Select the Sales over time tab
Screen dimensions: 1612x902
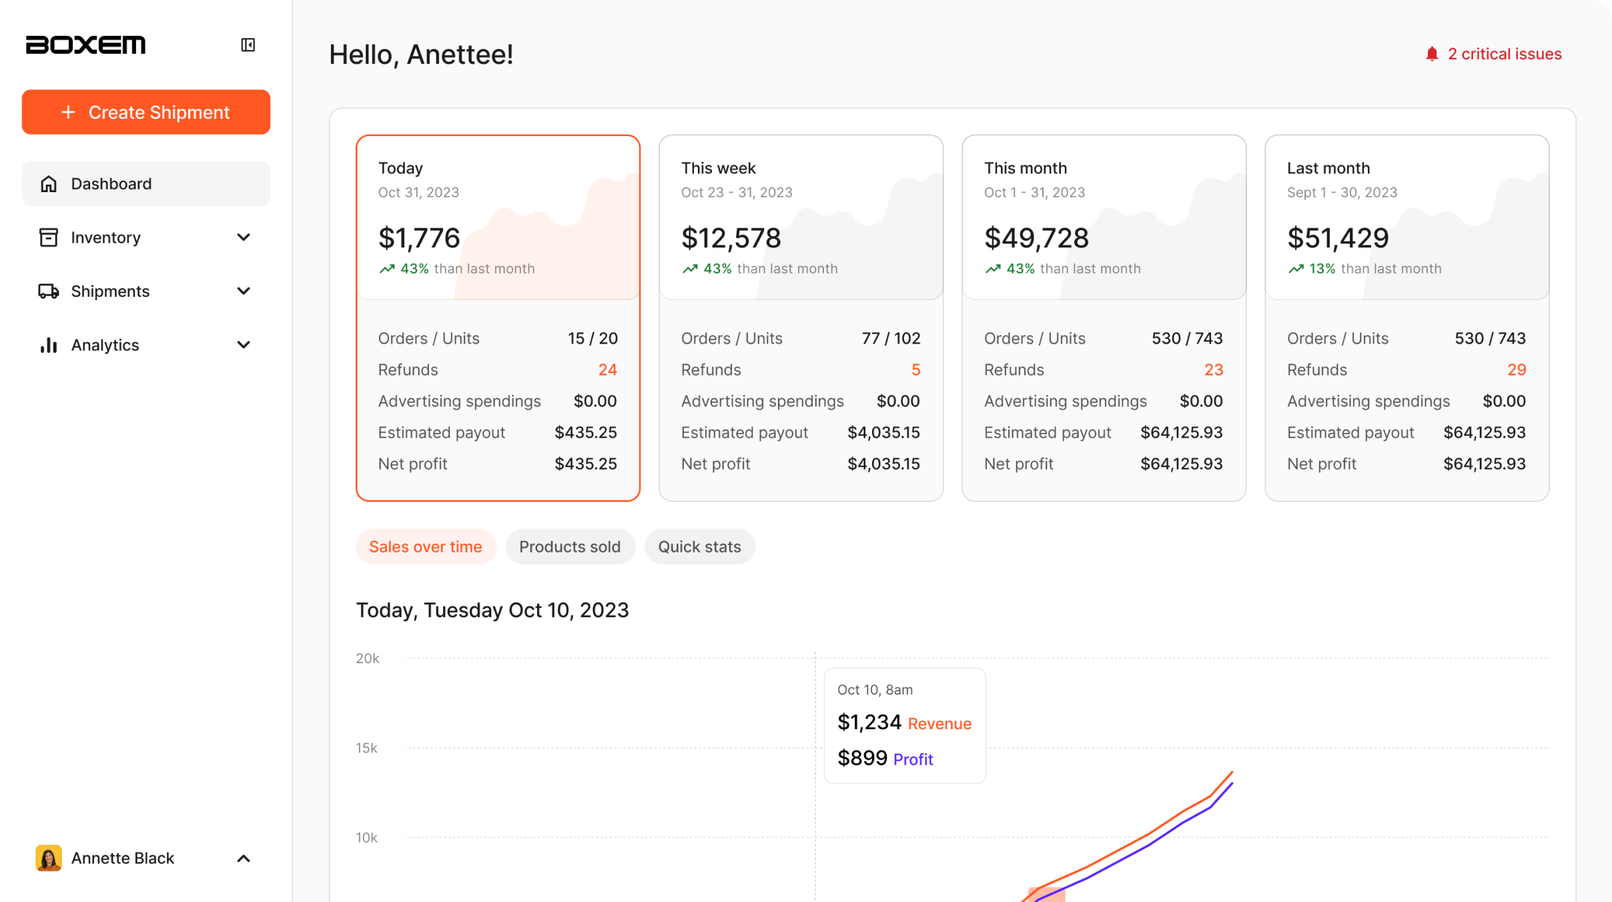426,546
